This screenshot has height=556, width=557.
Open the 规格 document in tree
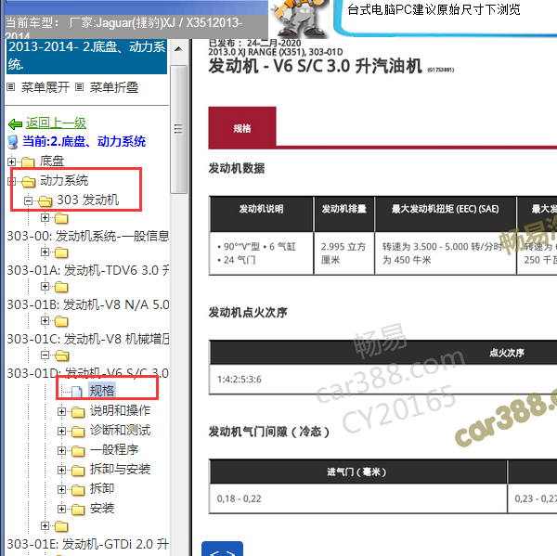coord(102,391)
